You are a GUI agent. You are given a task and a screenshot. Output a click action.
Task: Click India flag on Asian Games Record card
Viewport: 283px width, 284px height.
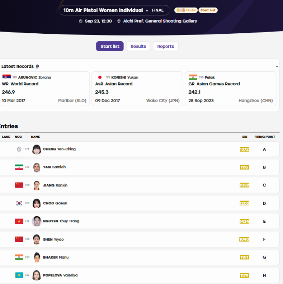tap(193, 77)
